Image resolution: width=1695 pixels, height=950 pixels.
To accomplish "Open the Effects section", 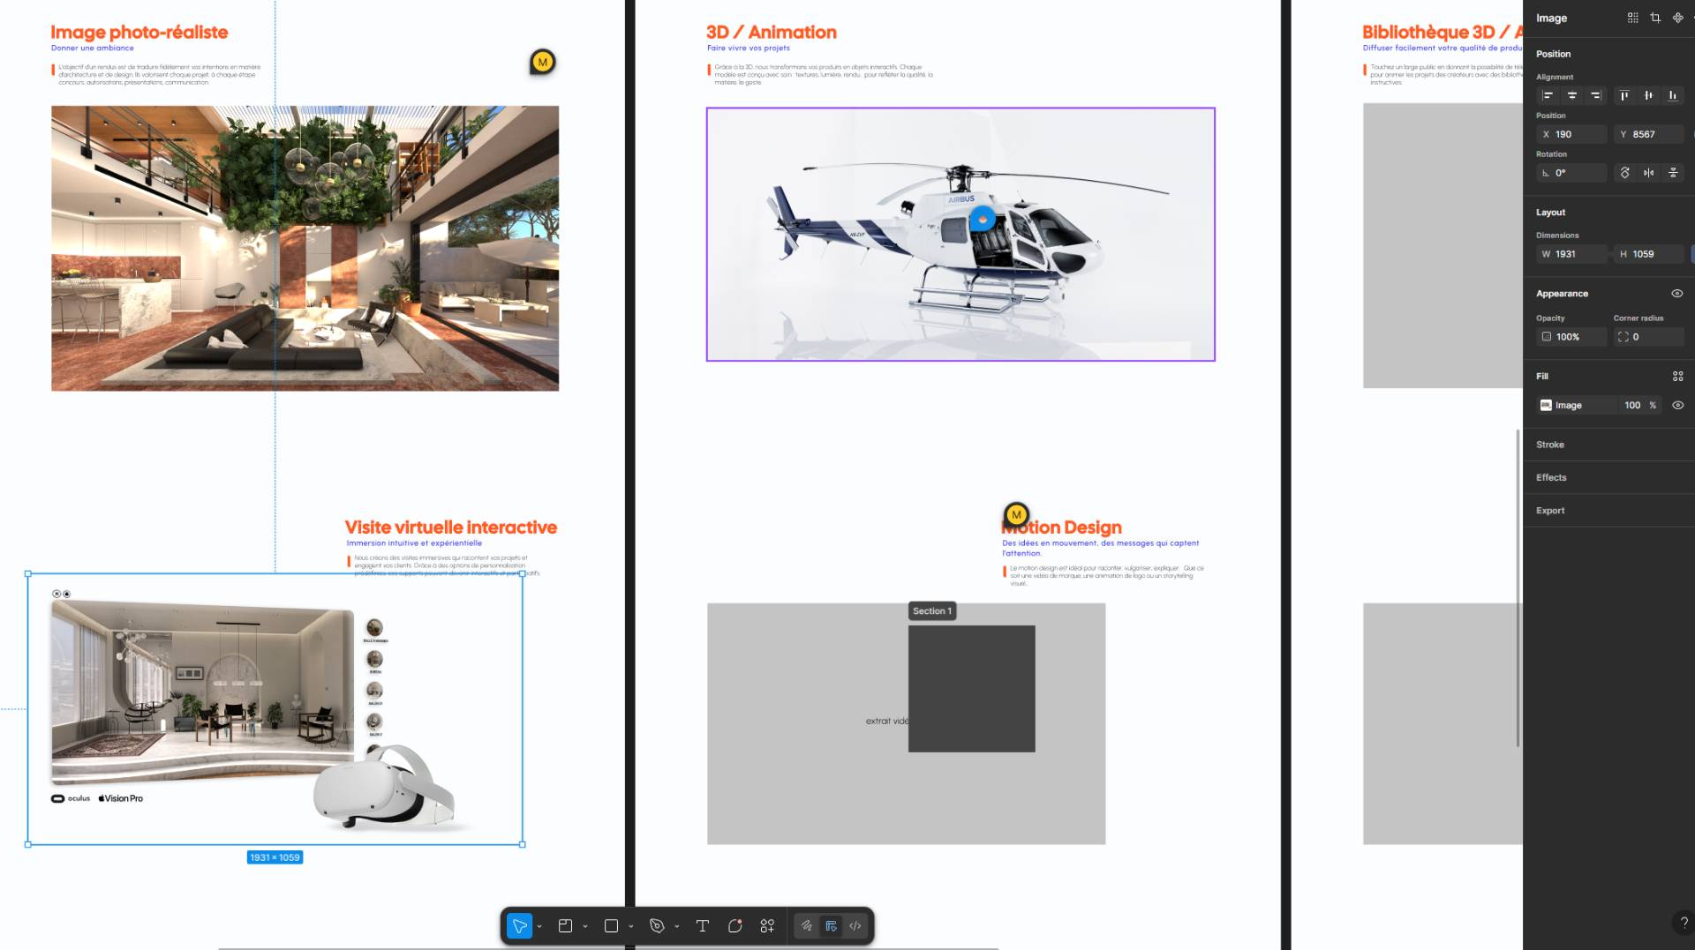I will tap(1551, 478).
